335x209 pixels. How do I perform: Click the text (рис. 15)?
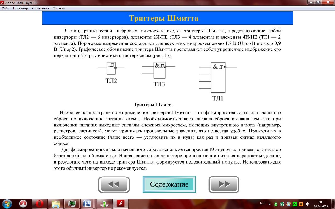162,56
